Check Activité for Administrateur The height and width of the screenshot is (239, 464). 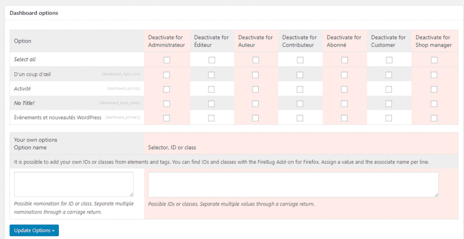click(x=167, y=89)
